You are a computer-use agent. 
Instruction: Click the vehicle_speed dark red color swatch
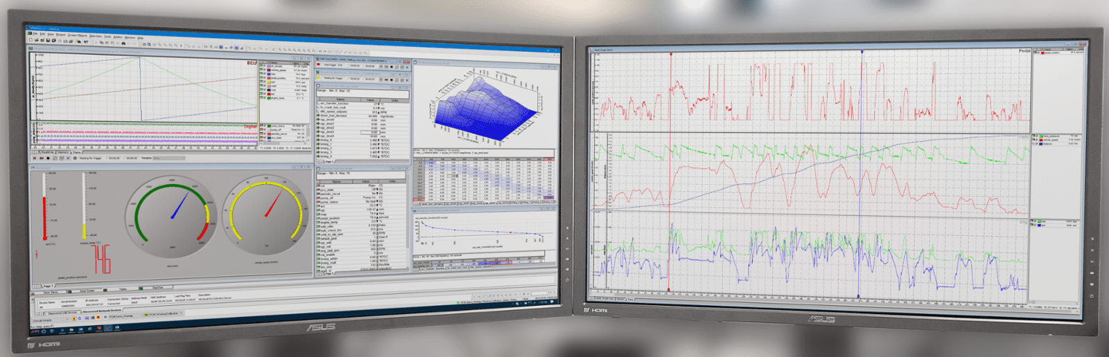[x=269, y=71]
